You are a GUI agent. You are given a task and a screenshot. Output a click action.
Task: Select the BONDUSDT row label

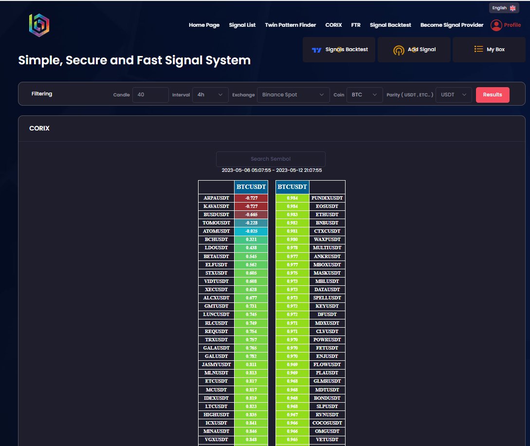click(327, 398)
